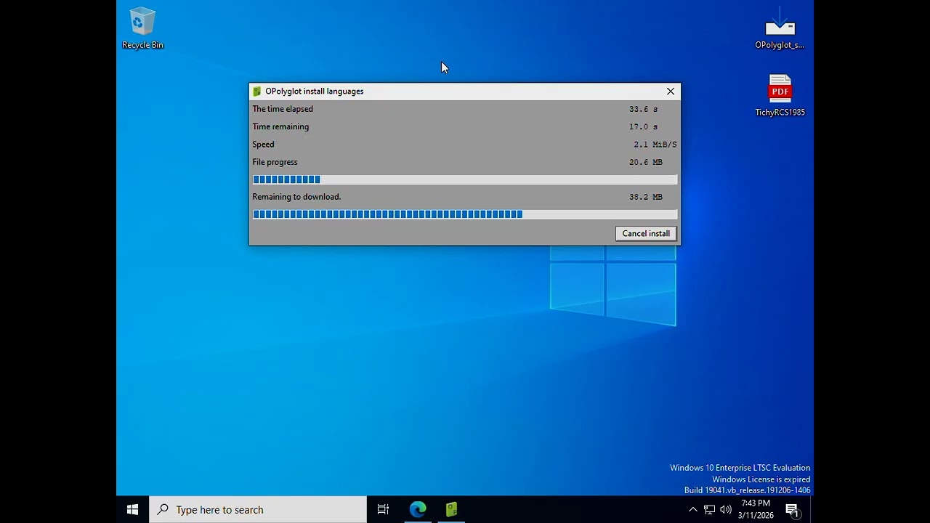Click the 'The time elapsed' label
The image size is (930, 523).
pyautogui.click(x=283, y=109)
